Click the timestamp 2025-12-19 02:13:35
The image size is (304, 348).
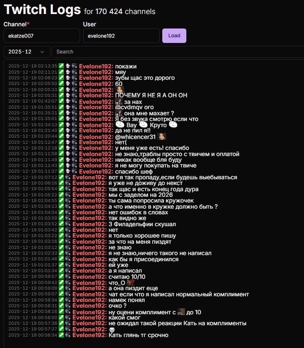33,66
